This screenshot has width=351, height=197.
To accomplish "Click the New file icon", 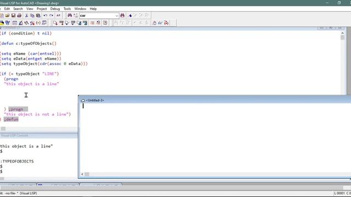I will [x=2, y=15].
